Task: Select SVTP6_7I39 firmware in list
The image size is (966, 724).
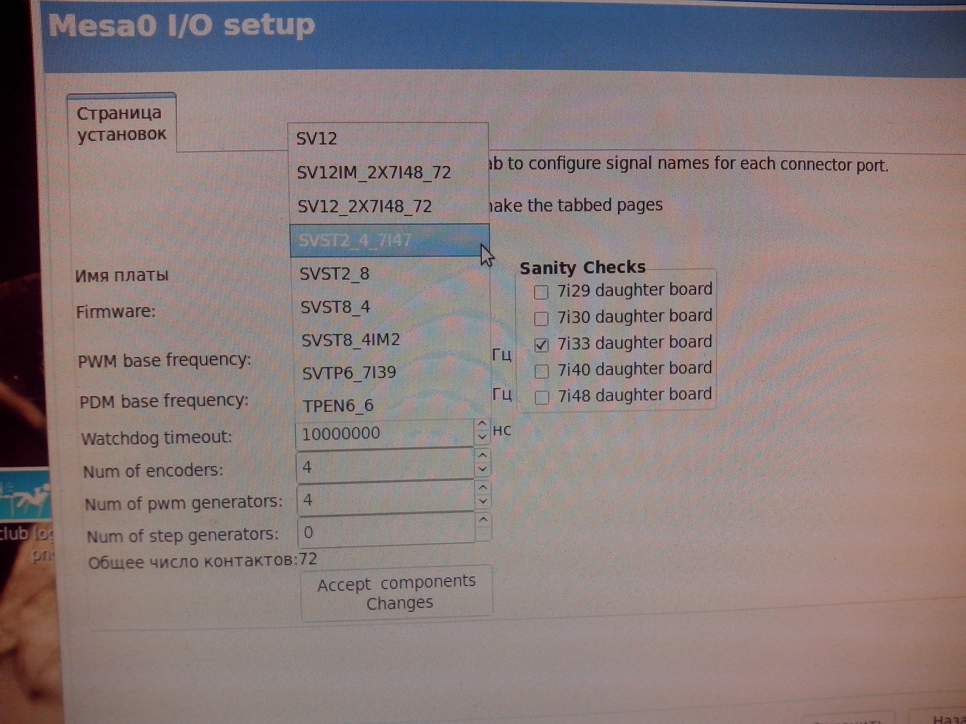Action: tap(349, 373)
